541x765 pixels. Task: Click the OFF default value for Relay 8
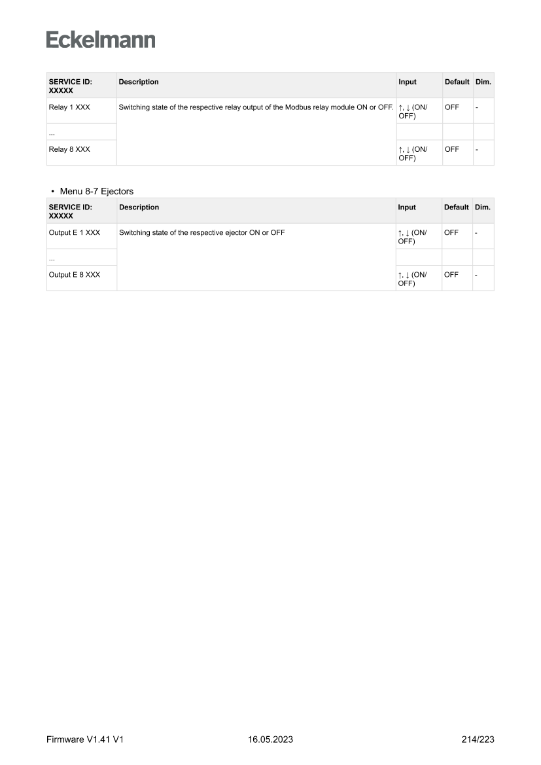pos(451,149)
